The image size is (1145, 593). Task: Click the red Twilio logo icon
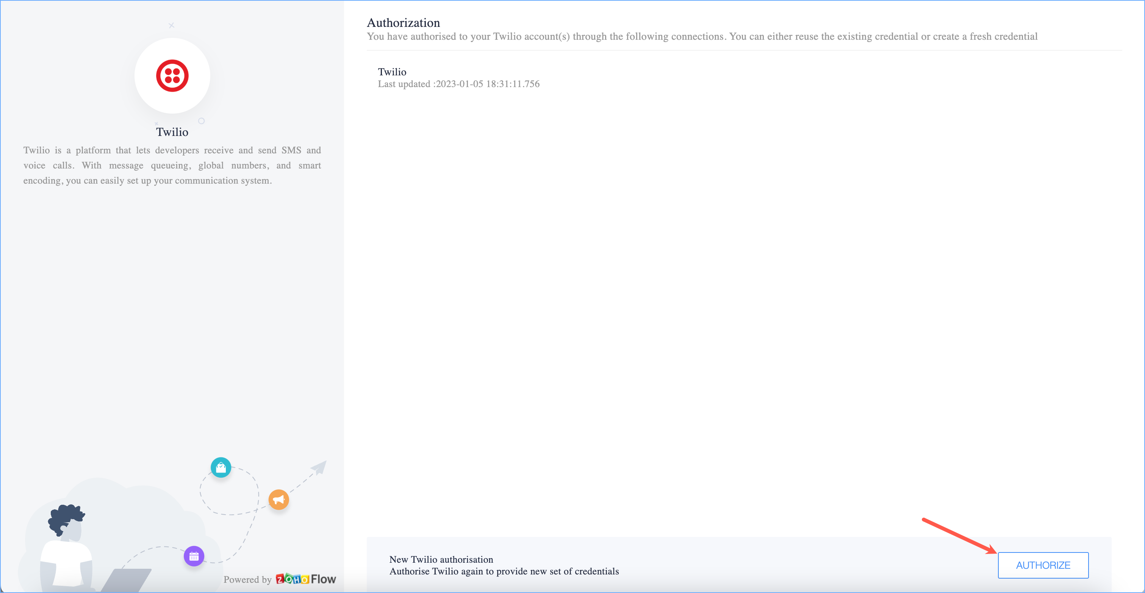172,75
